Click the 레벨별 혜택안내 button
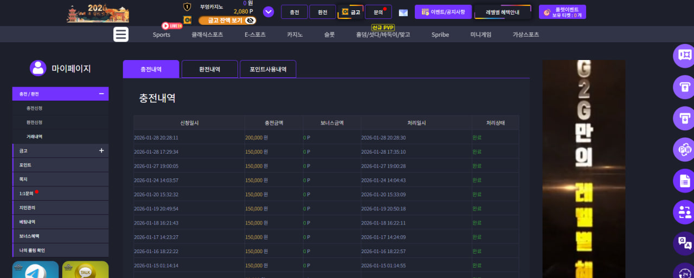 coord(503,12)
